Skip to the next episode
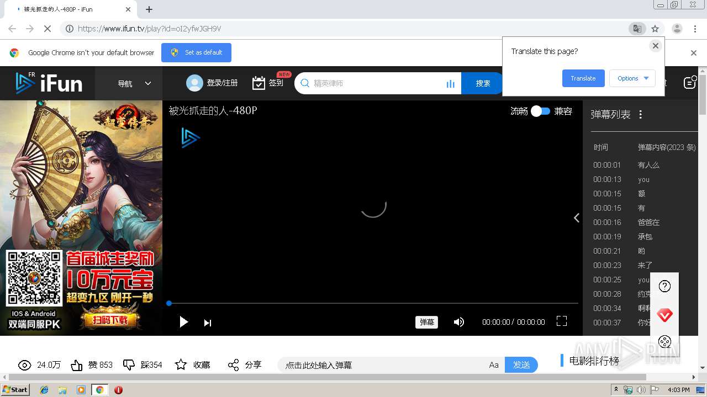707x397 pixels. point(208,323)
